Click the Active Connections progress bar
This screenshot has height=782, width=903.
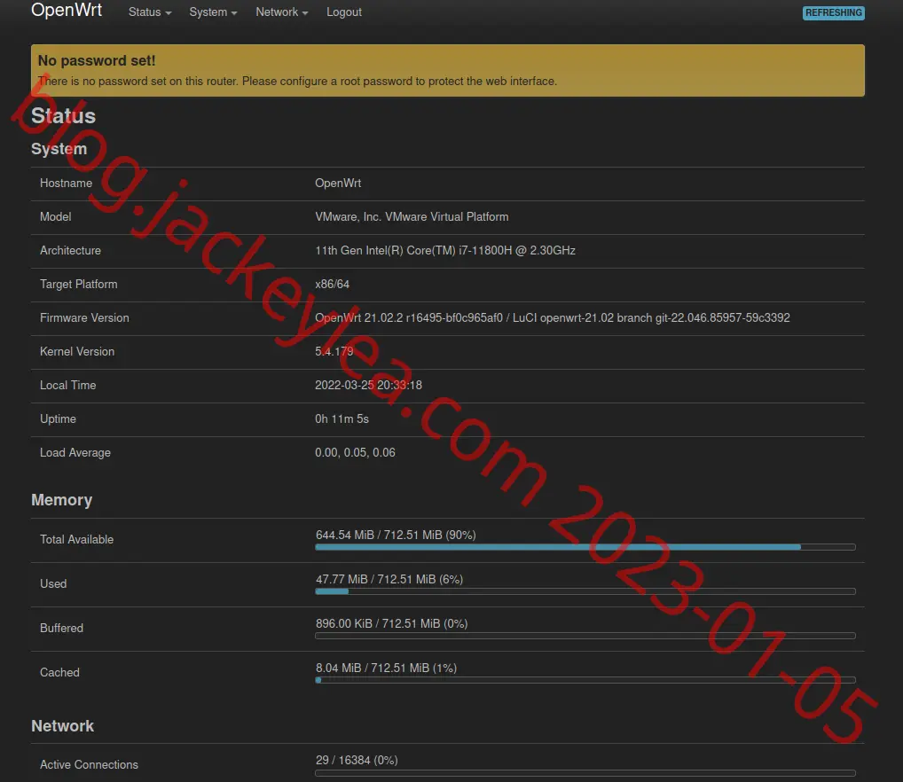point(585,773)
